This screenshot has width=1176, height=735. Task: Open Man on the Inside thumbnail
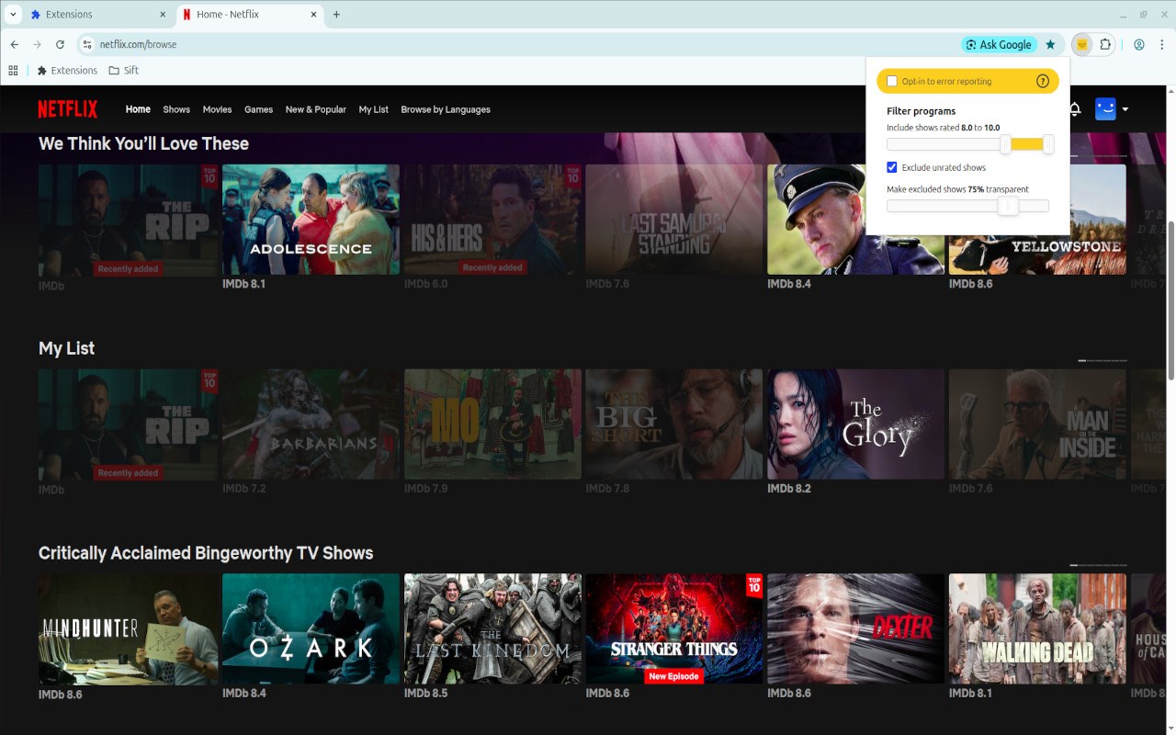coord(1037,424)
